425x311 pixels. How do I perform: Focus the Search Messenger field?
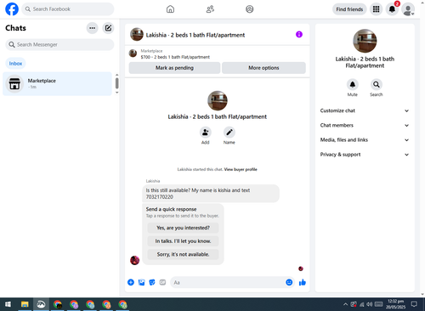59,44
